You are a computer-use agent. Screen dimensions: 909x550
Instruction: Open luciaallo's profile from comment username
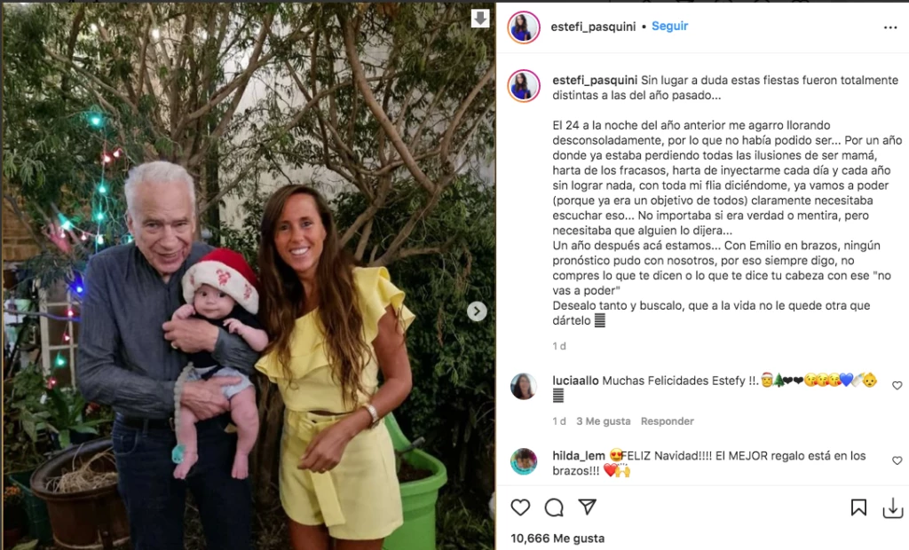575,381
